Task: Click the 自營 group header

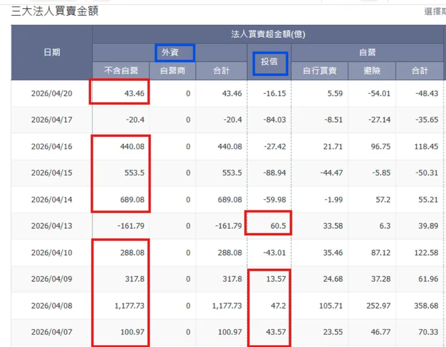Action: point(367,52)
